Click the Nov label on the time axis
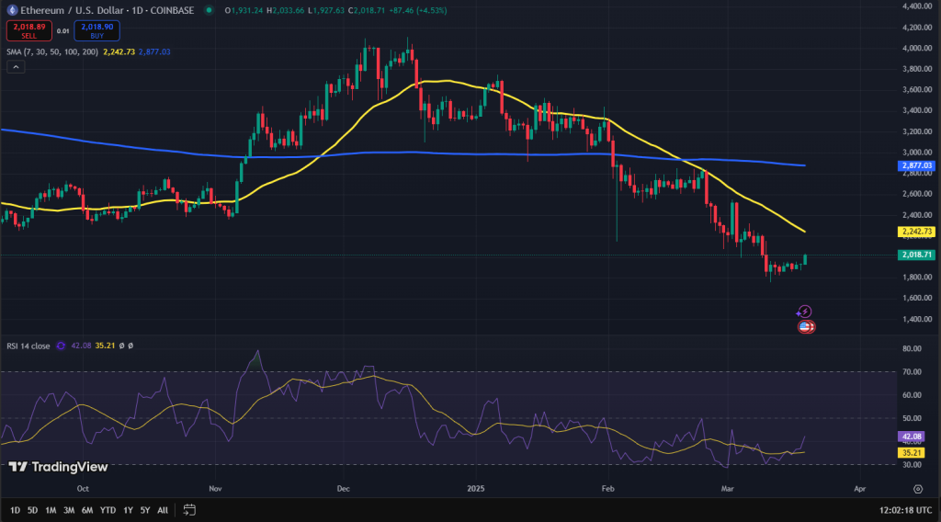This screenshot has height=522, width=941. pos(215,489)
